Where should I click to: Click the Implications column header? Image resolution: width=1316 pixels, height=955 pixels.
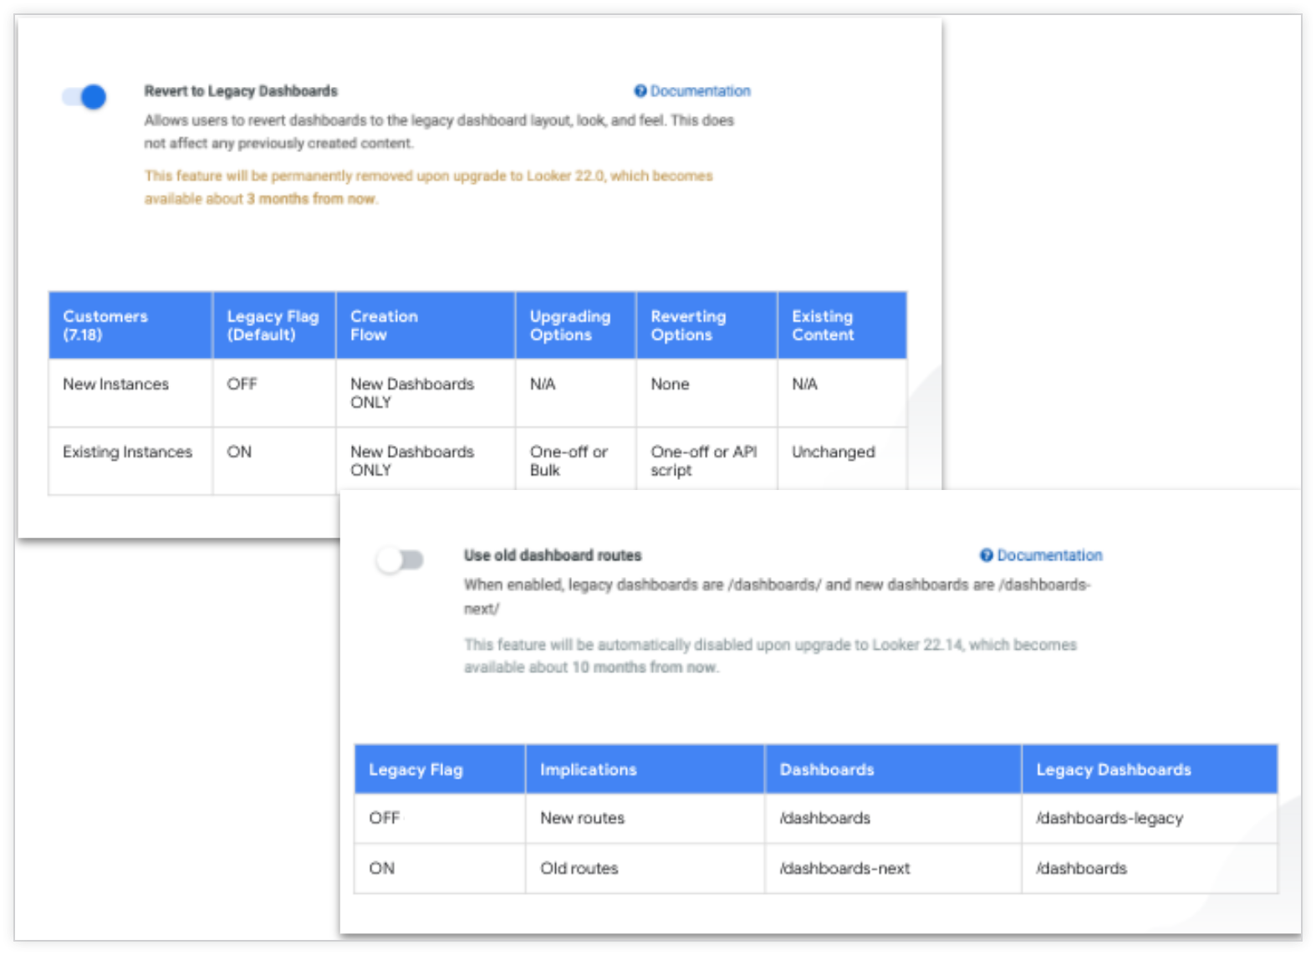[588, 769]
